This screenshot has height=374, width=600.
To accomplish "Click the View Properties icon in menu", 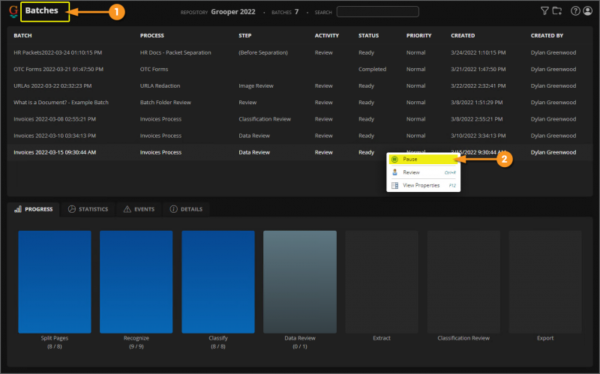I will [394, 185].
